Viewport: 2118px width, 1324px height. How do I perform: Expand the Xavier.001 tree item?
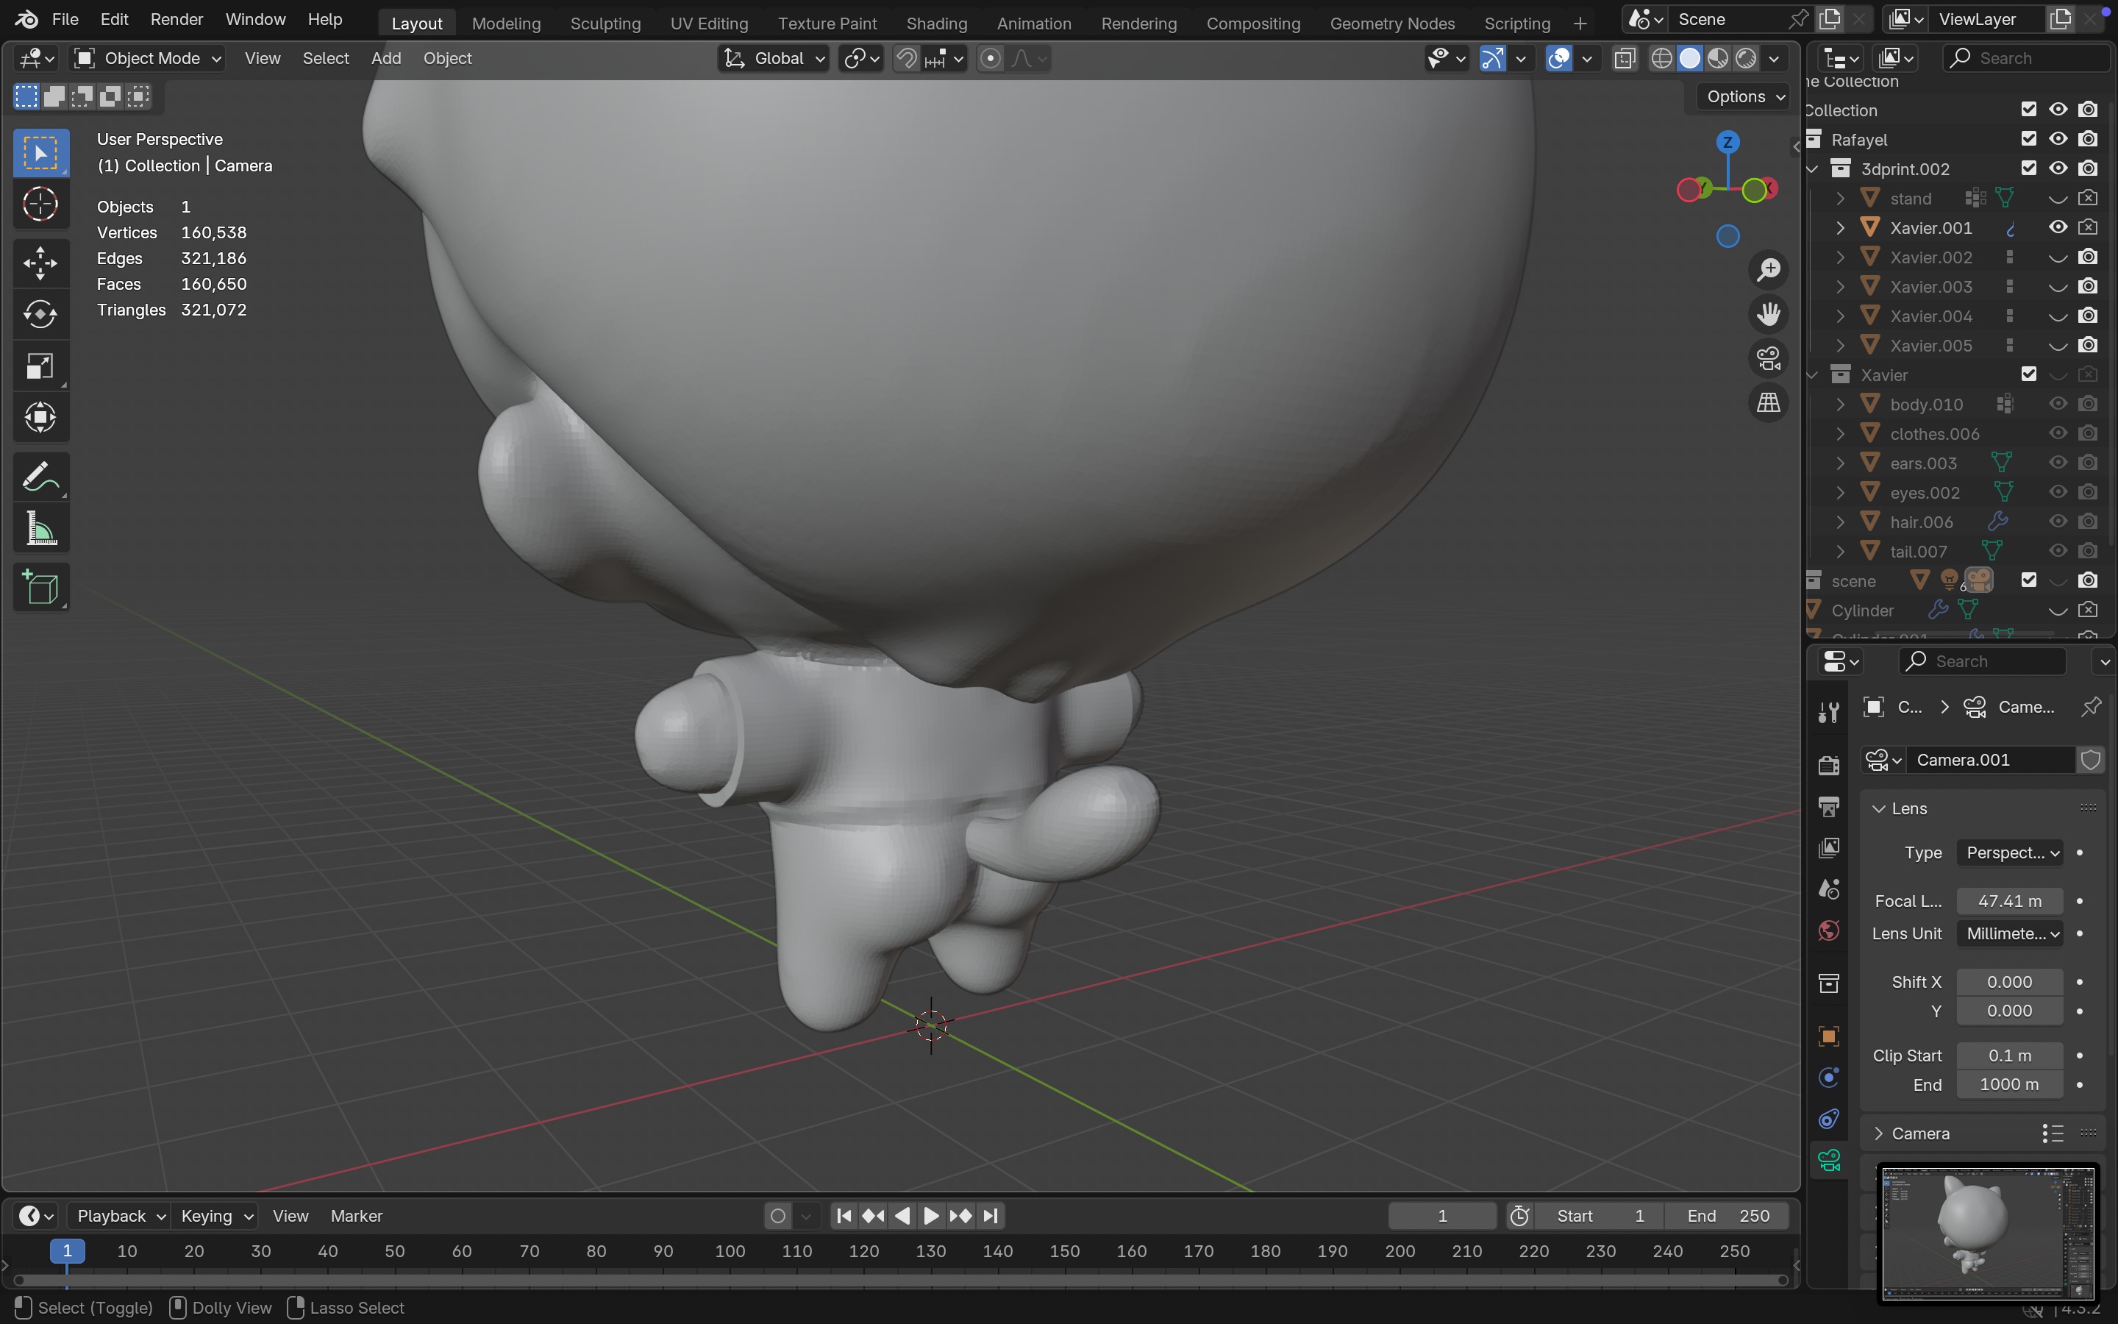[1840, 228]
